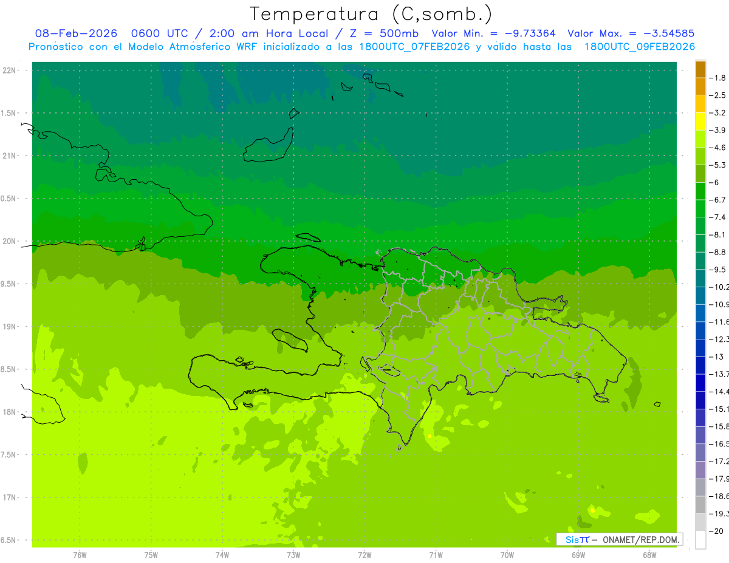Click the "Valor Min. = -9.73364" value
The height and width of the screenshot is (563, 729).
[495, 33]
